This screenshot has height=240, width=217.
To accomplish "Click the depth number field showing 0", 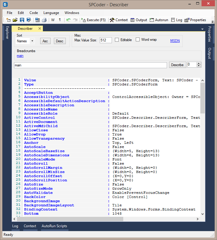I will pyautogui.click(x=192, y=65).
